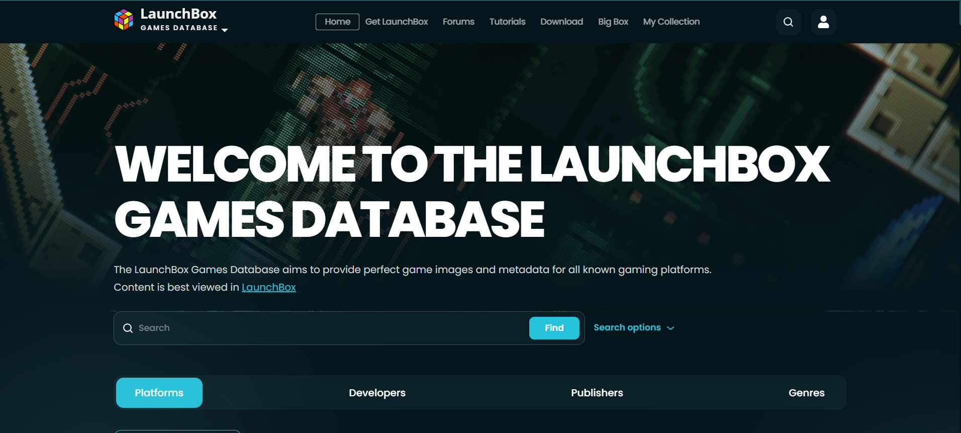Expand the Games Database dropdown arrow

tap(225, 30)
